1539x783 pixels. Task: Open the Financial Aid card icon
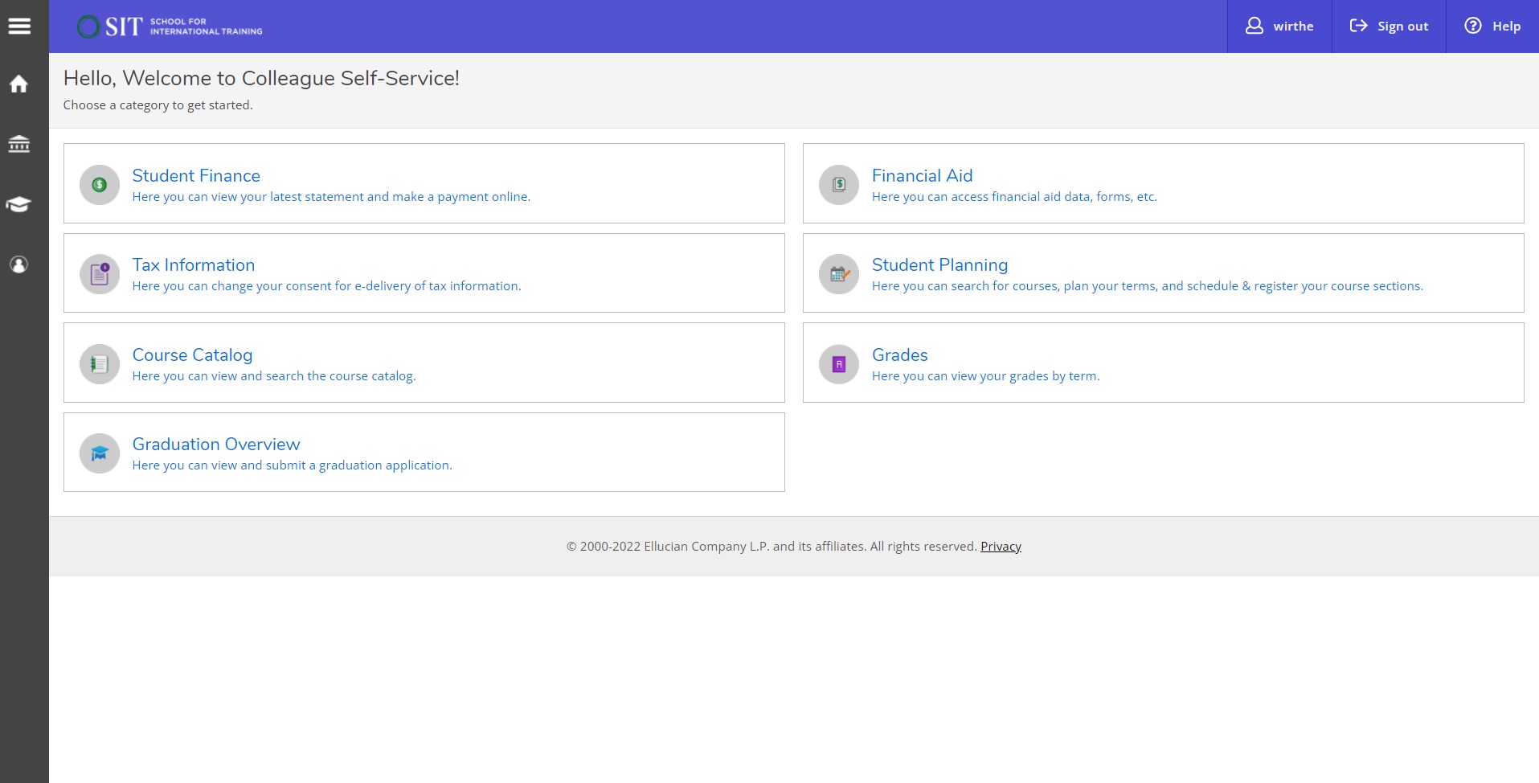tap(838, 184)
